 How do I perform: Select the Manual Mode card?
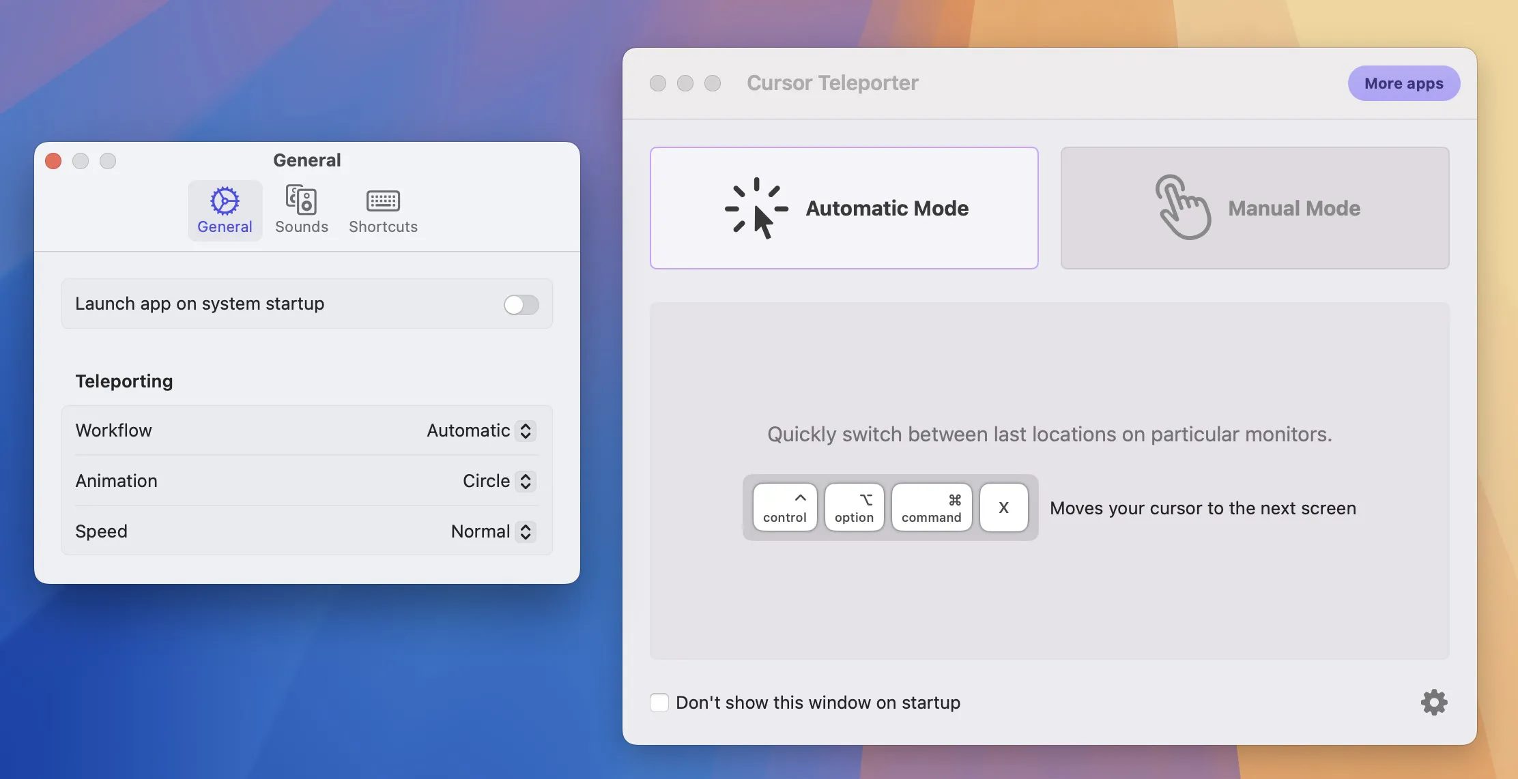1255,208
